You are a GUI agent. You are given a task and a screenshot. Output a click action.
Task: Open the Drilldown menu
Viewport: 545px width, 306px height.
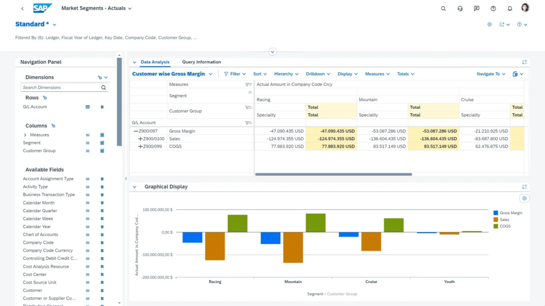(x=318, y=74)
